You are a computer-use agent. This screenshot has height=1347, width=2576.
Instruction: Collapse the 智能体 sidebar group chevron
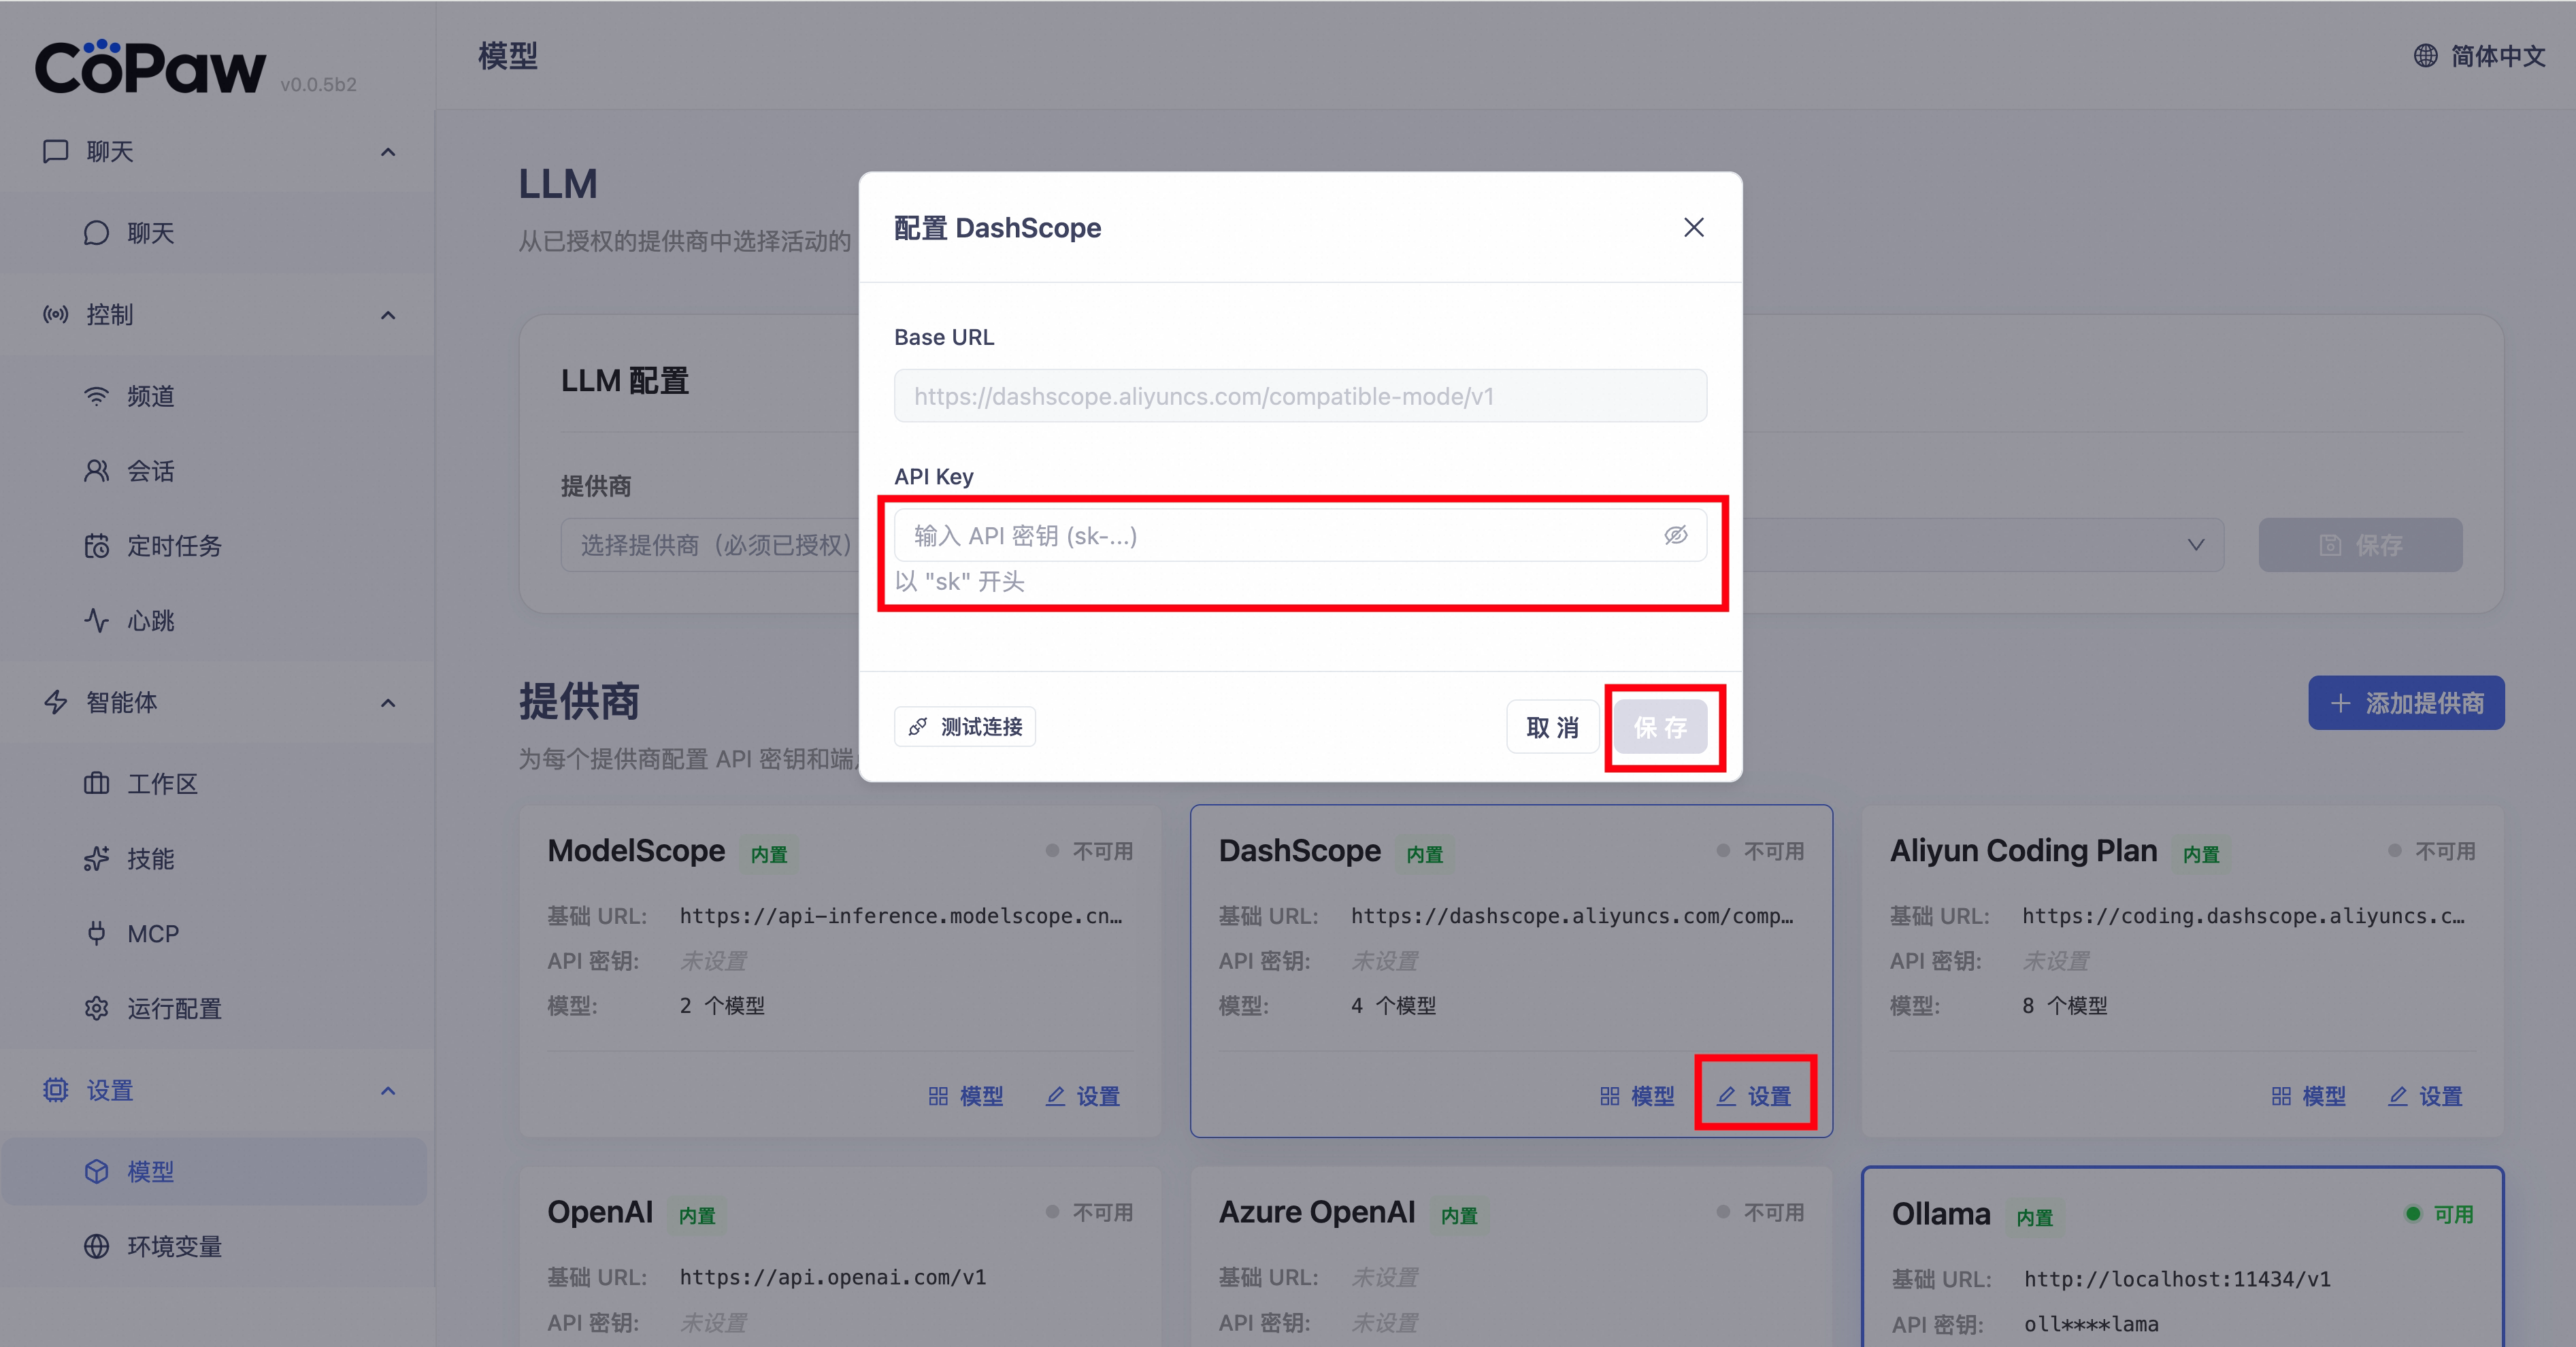tap(388, 703)
